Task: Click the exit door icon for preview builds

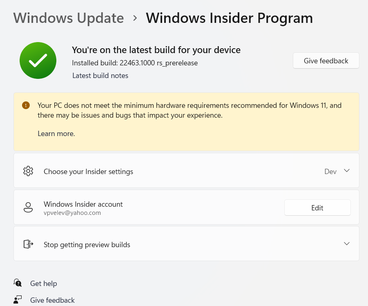Action: pyautogui.click(x=28, y=244)
